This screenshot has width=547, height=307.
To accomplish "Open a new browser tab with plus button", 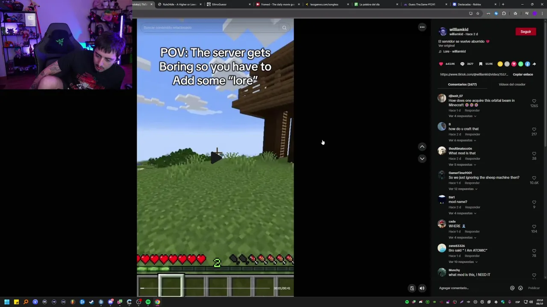I will [x=503, y=4].
